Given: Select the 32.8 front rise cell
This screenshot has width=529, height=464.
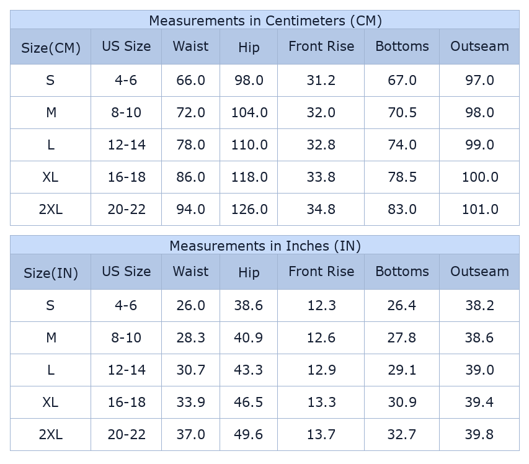Looking at the screenshot, I should (x=321, y=145).
